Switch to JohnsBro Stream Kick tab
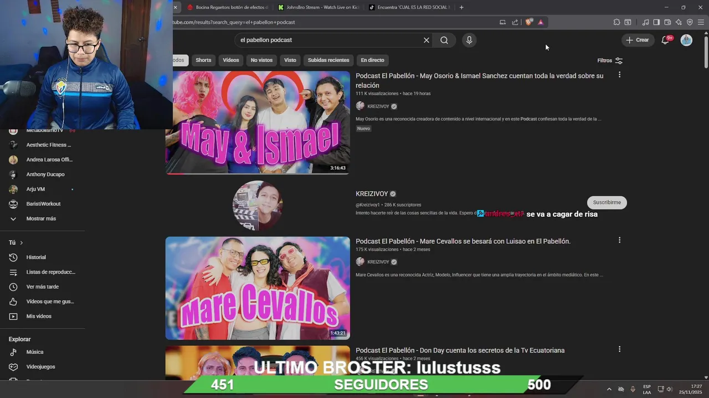The height and width of the screenshot is (398, 709). (x=318, y=7)
